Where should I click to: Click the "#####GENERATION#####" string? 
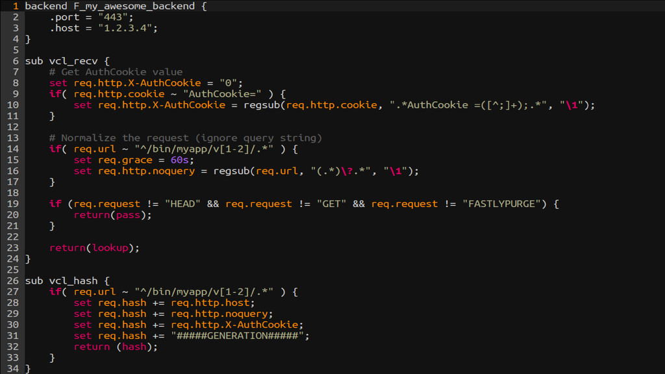click(238, 336)
